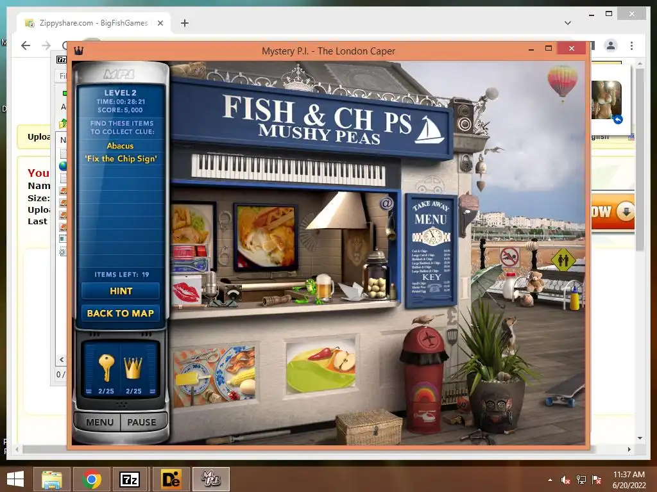657x492 pixels.
Task: Click the orange download button in browser
Action: (613, 211)
